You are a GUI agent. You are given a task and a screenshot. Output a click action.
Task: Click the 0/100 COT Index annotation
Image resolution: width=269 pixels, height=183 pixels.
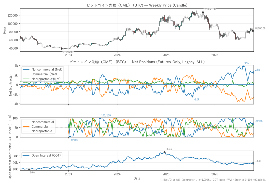tap(75, 140)
